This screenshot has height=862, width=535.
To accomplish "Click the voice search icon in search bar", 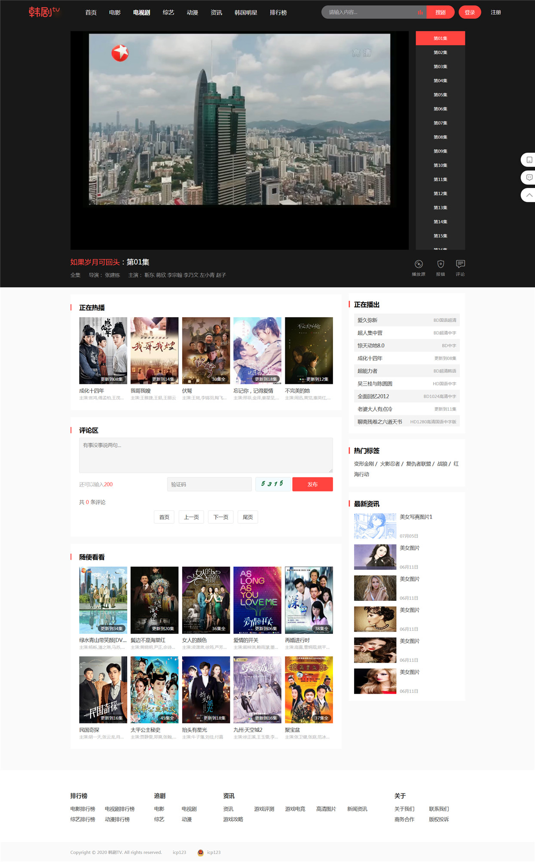I will [420, 12].
